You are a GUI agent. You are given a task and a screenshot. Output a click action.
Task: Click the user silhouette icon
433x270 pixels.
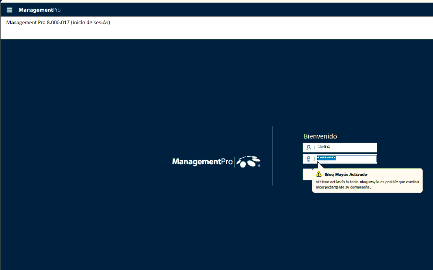pyautogui.click(x=308, y=147)
